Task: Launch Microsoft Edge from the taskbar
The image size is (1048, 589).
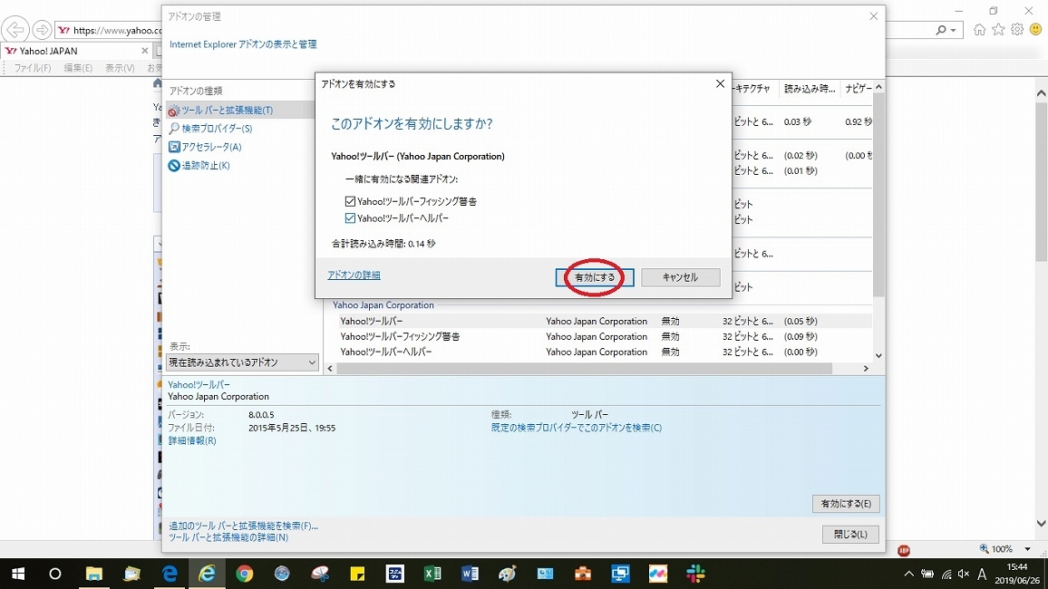Action: (x=170, y=574)
